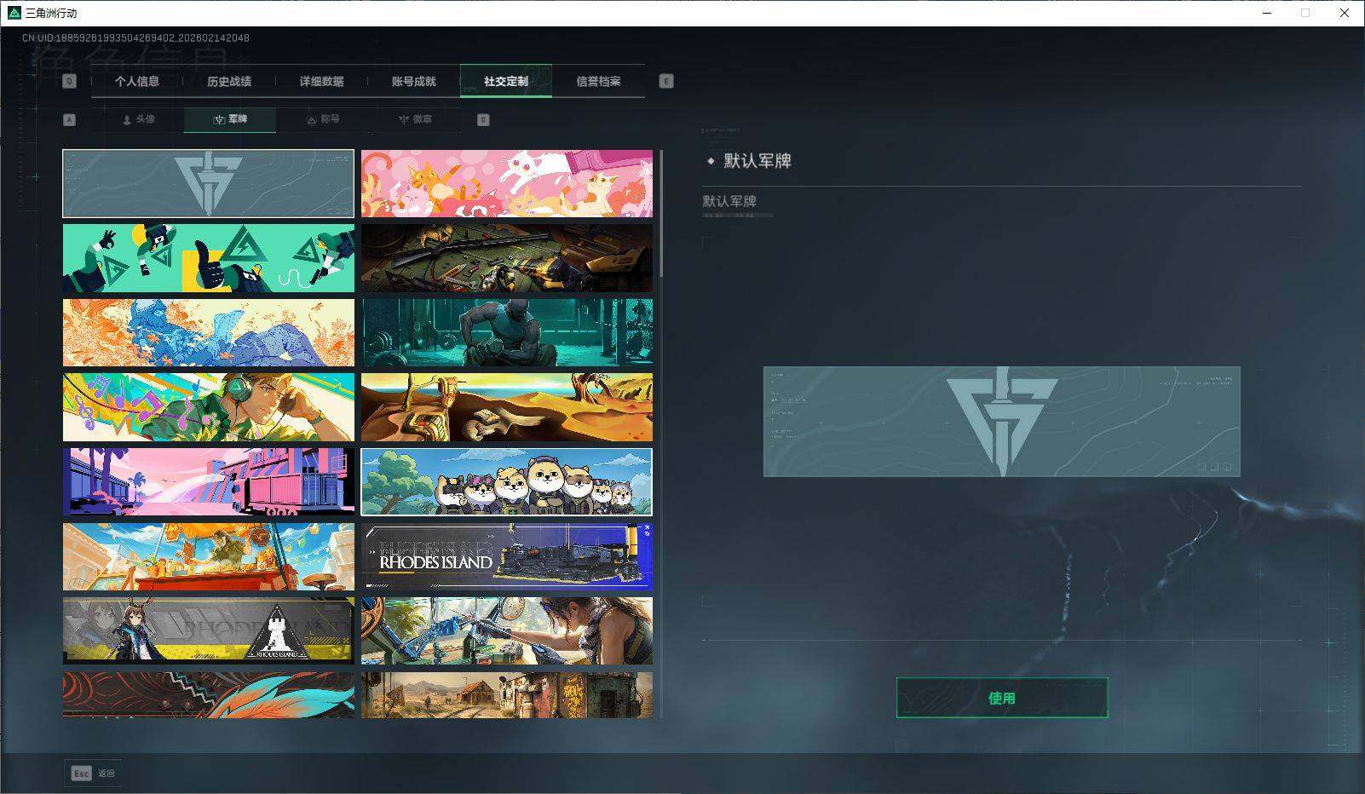Select the RHODES ISLAND train dog tag

(x=507, y=556)
